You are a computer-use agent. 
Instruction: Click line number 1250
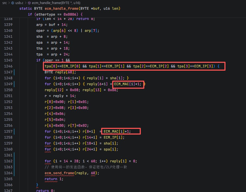click(8, 90)
